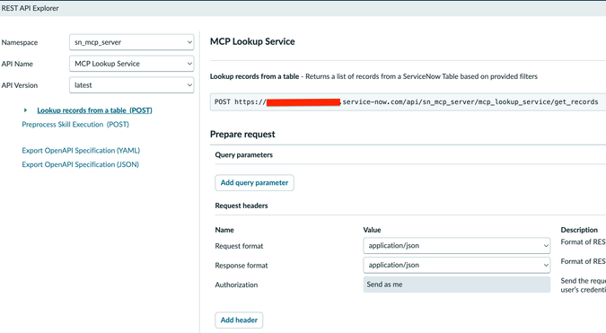The width and height of the screenshot is (606, 333).
Task: Click the REST API Explorer title
Action: [x=31, y=8]
